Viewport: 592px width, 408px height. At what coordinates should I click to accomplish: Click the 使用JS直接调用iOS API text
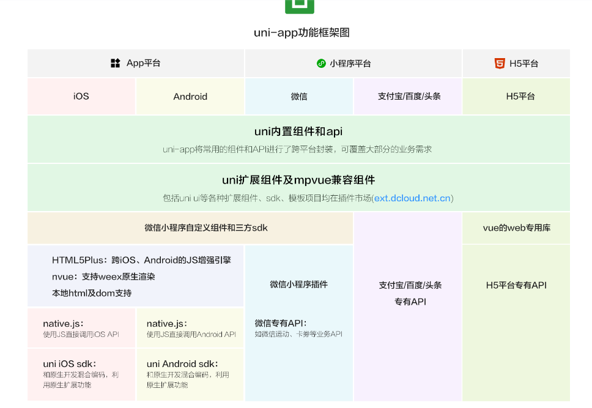(x=81, y=335)
